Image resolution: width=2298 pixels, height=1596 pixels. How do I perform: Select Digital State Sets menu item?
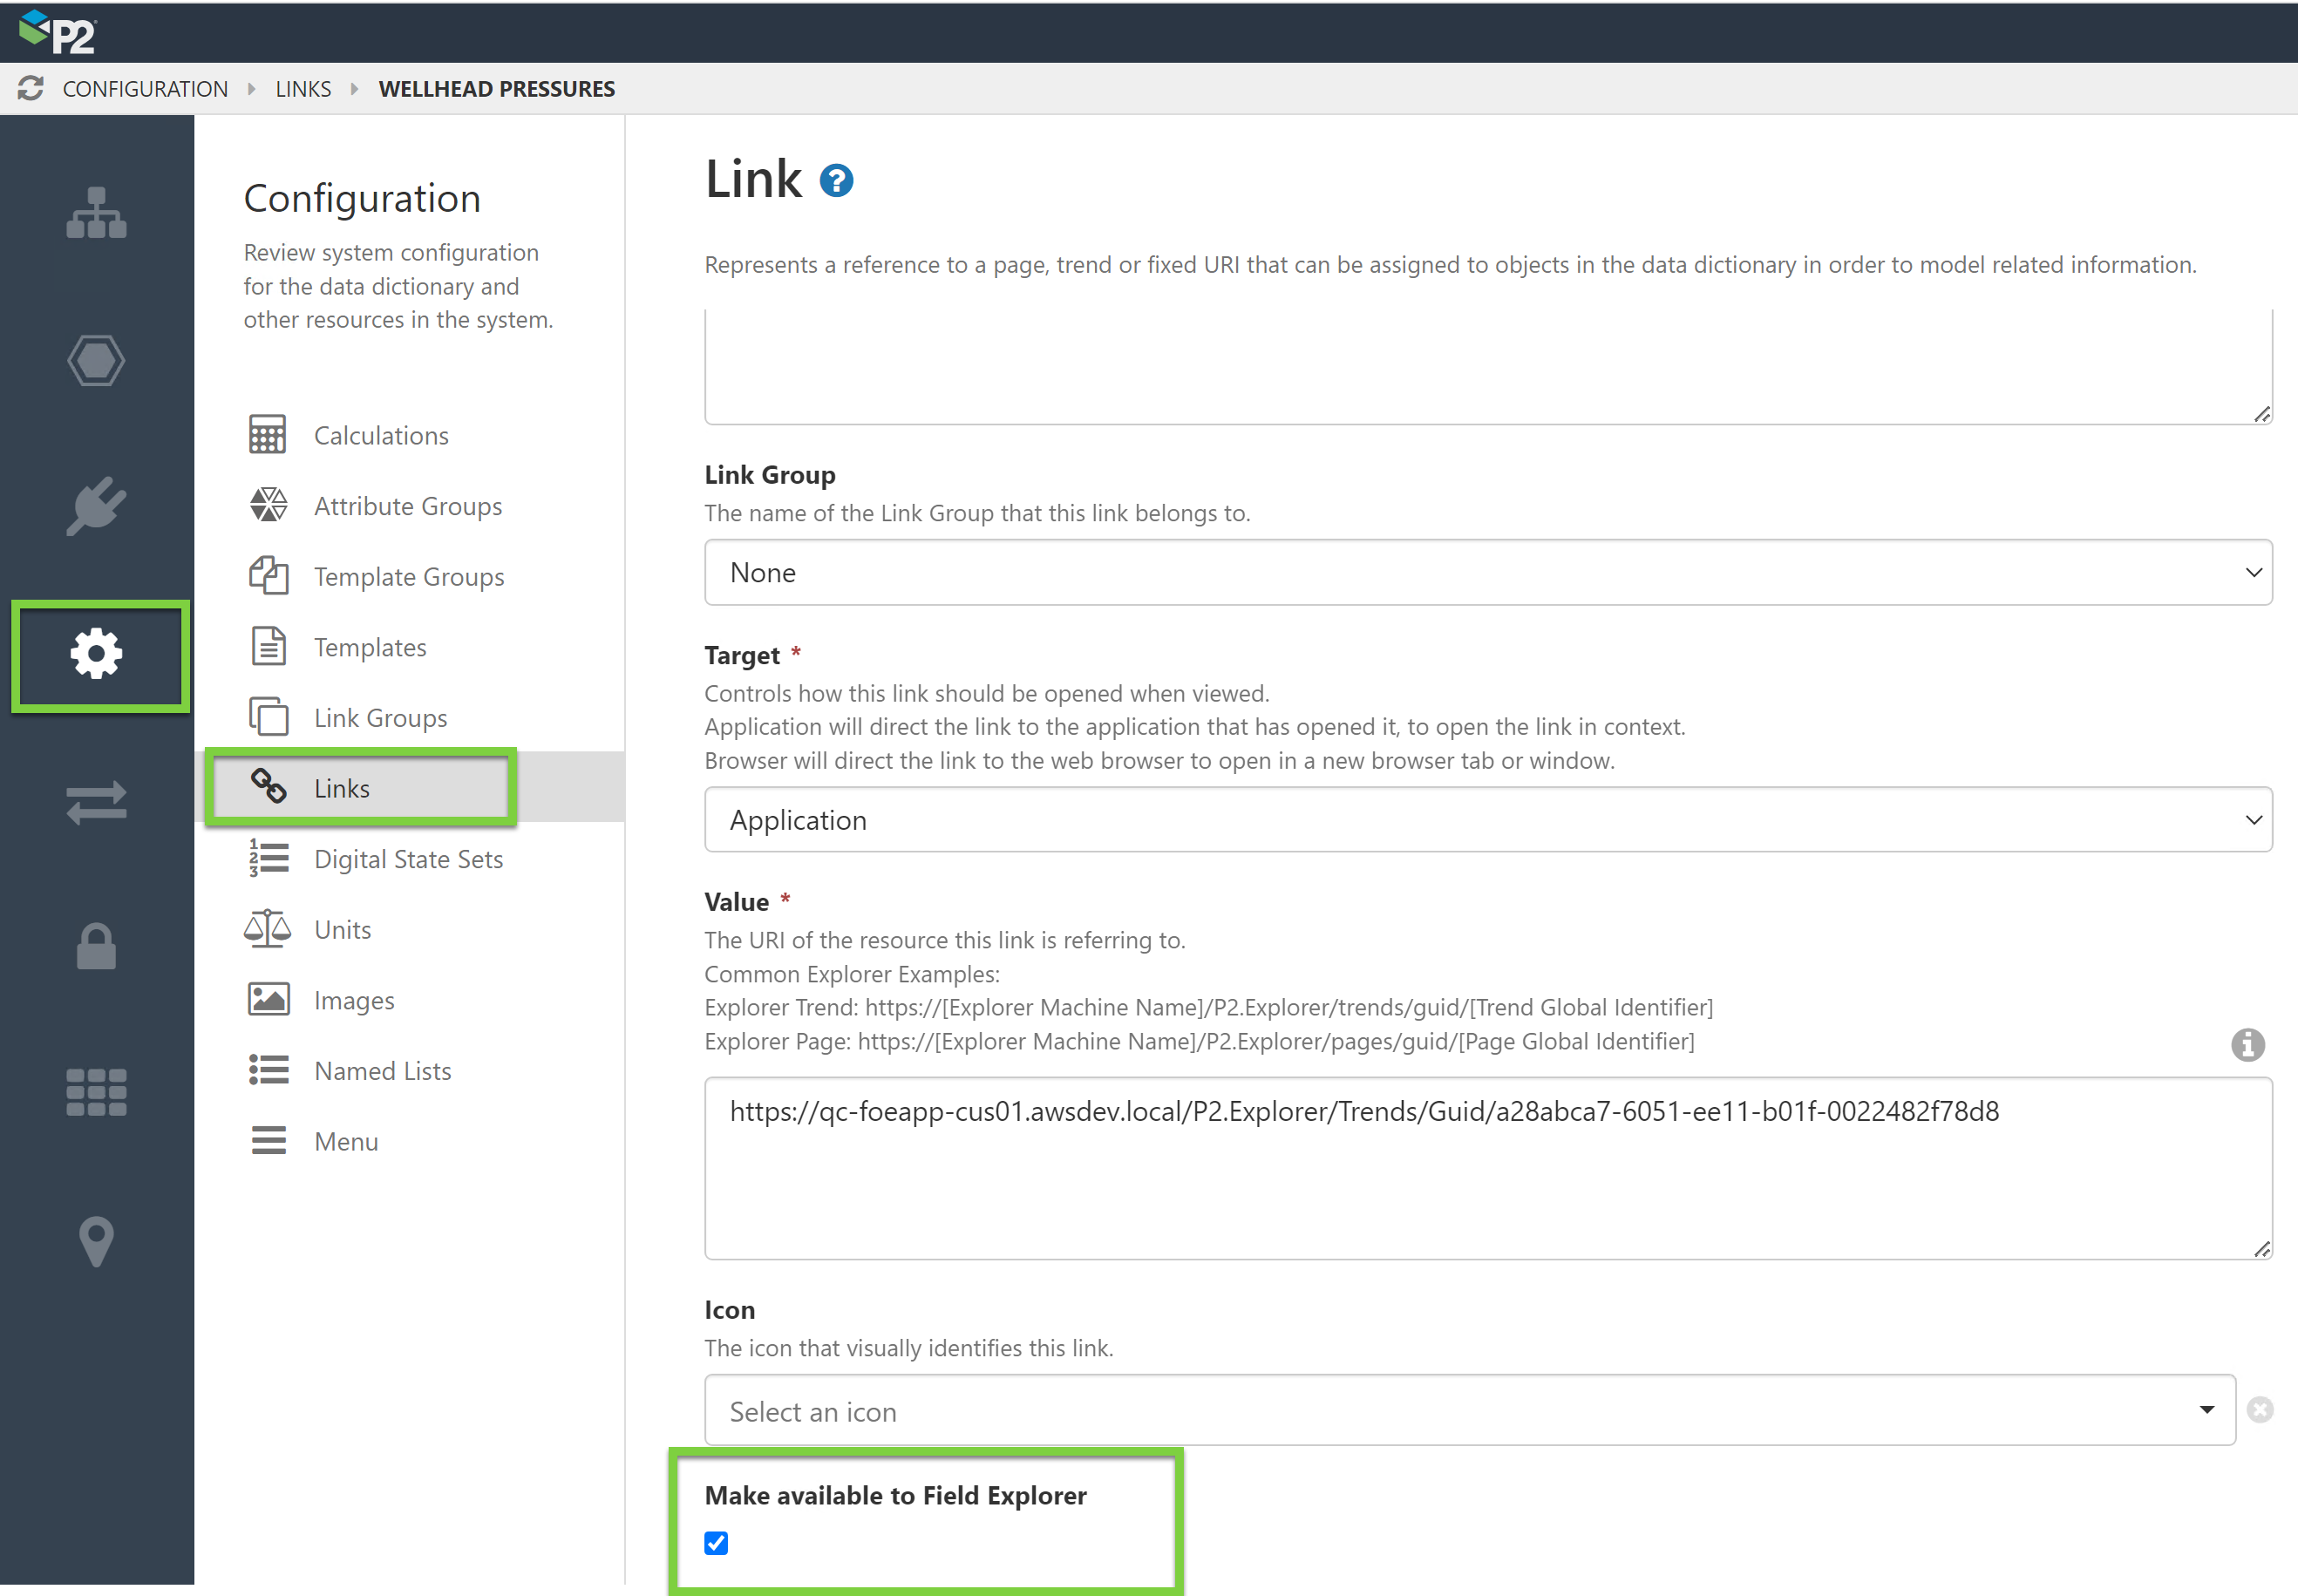[x=408, y=860]
